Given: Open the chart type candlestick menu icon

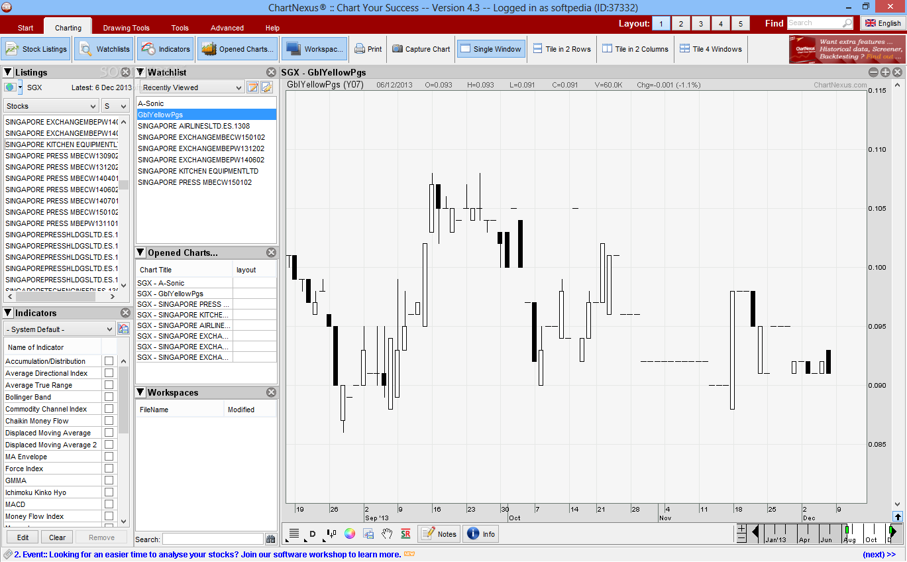Looking at the screenshot, I should click(331, 534).
